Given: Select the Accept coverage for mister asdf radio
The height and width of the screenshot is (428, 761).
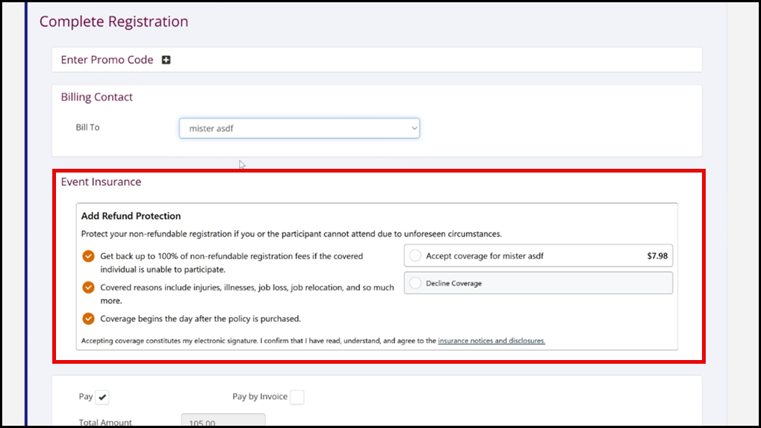Looking at the screenshot, I should pos(415,256).
